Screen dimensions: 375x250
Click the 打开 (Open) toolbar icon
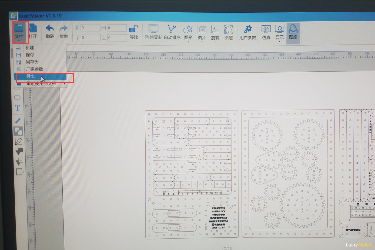pos(33,31)
